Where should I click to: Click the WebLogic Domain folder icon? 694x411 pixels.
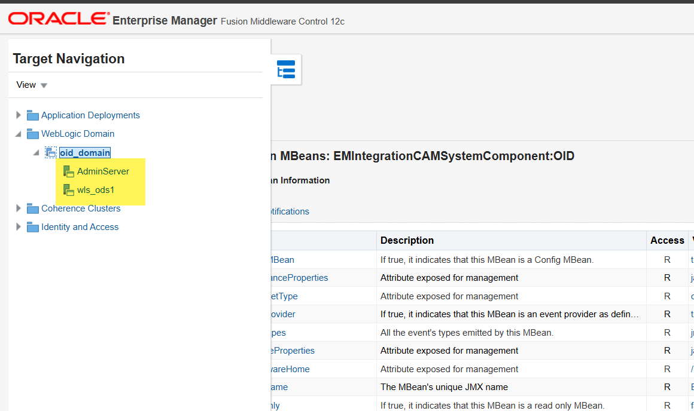tap(32, 134)
